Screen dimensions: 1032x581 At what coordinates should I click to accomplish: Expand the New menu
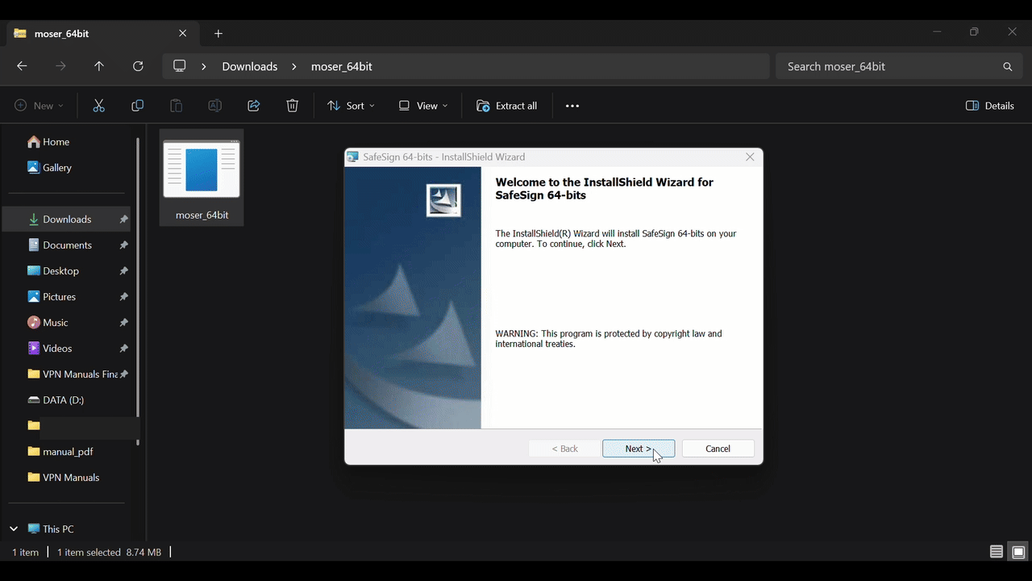[x=38, y=106]
